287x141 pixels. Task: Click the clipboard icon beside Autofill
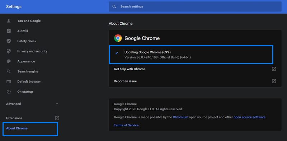[x=9, y=31]
